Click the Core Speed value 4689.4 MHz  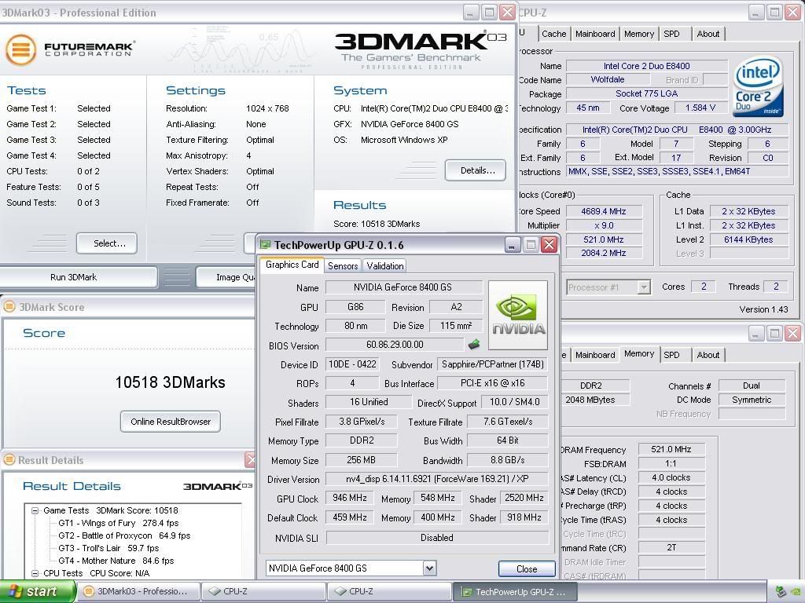pos(603,211)
